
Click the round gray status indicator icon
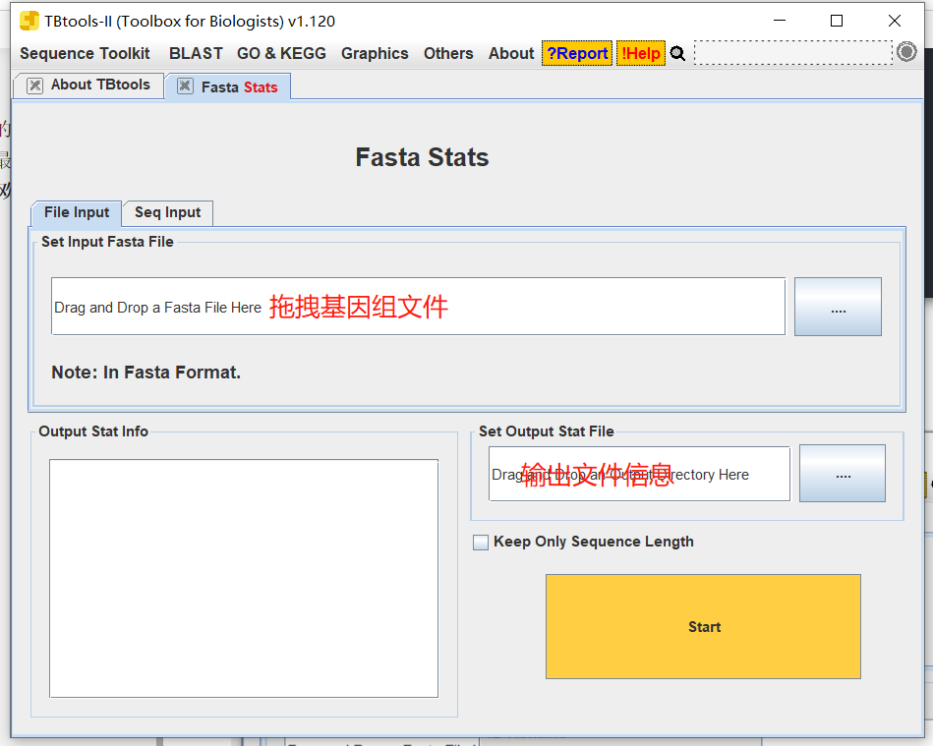coord(906,52)
